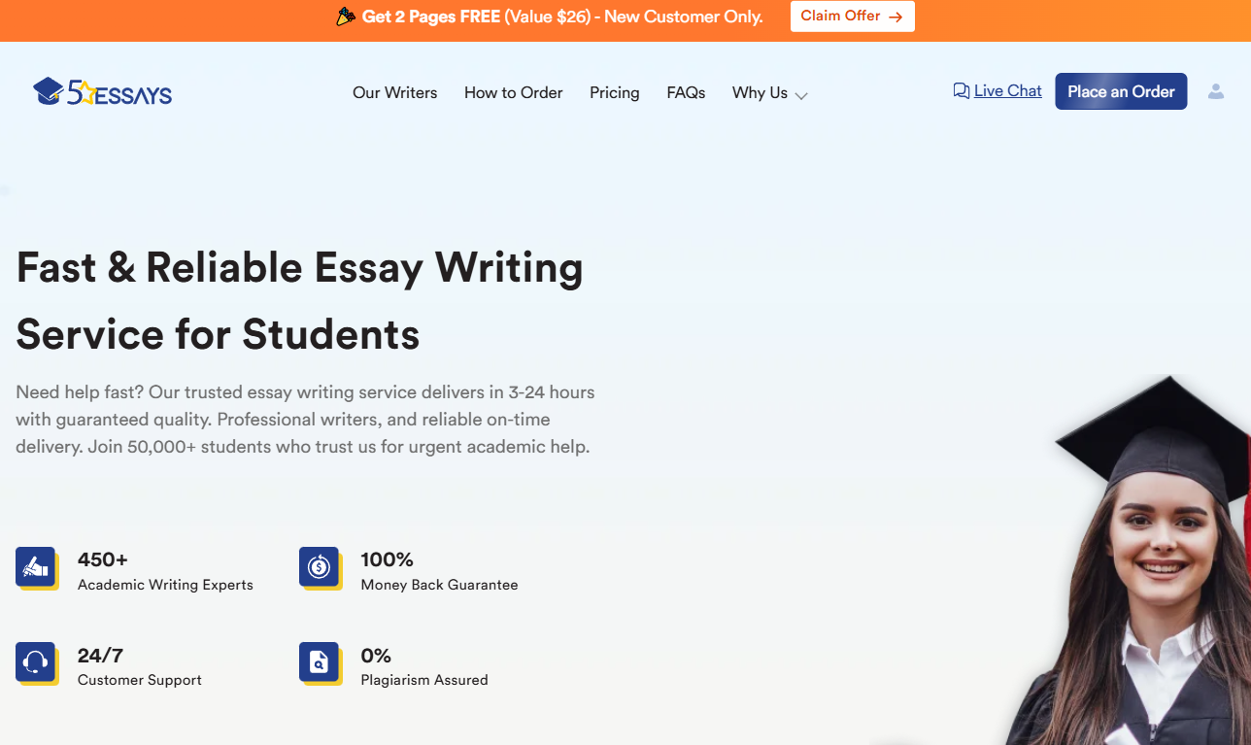Open the user account profile icon
This screenshot has width=1251, height=745.
click(1215, 91)
